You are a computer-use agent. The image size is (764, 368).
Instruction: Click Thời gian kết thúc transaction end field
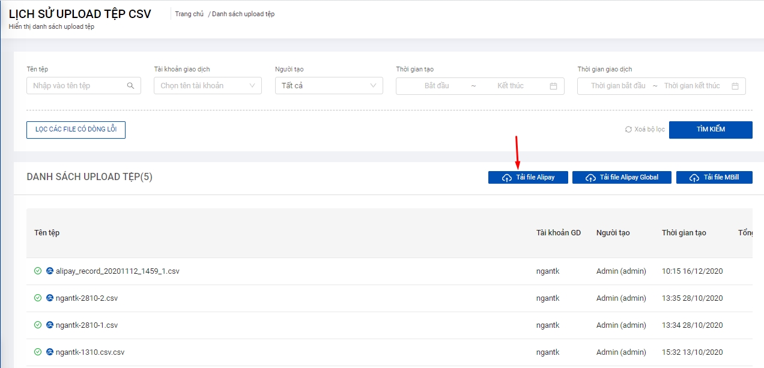coord(691,86)
